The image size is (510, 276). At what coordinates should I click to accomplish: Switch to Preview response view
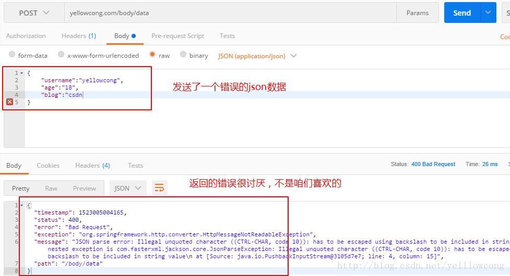click(x=84, y=189)
